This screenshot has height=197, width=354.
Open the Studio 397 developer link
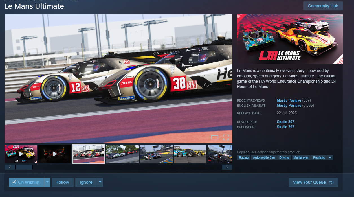[x=285, y=122]
